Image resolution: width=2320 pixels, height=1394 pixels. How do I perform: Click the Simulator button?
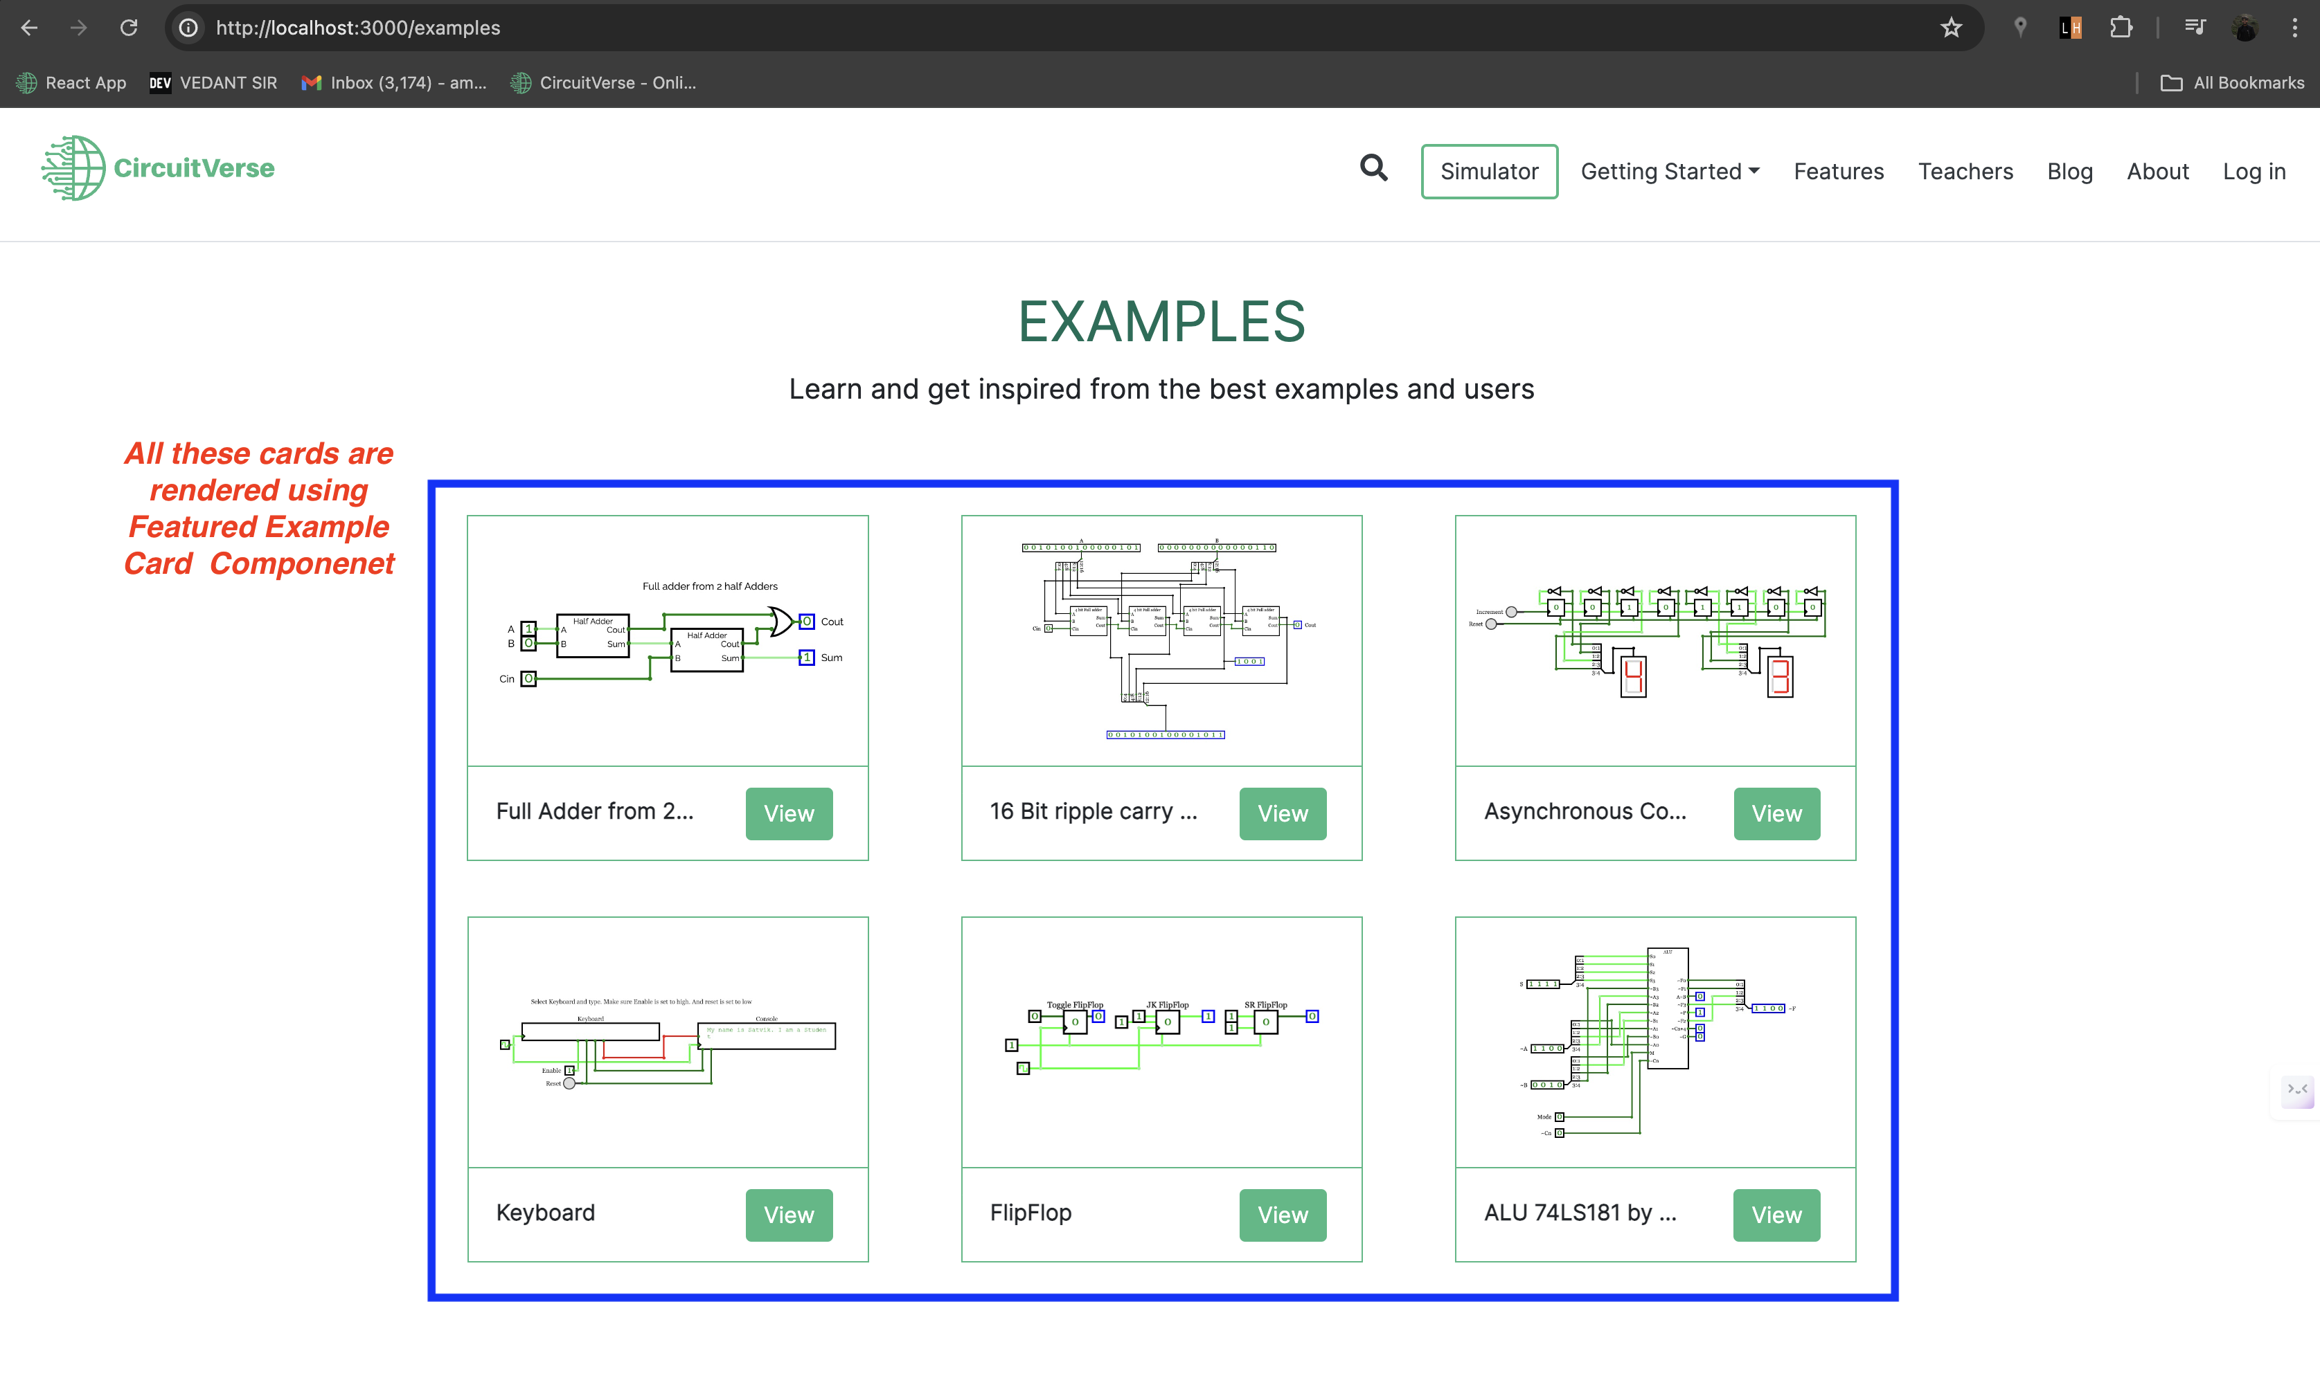[x=1488, y=171]
